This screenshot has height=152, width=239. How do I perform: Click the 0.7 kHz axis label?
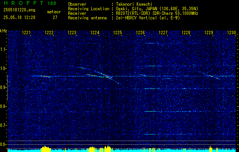(3, 125)
